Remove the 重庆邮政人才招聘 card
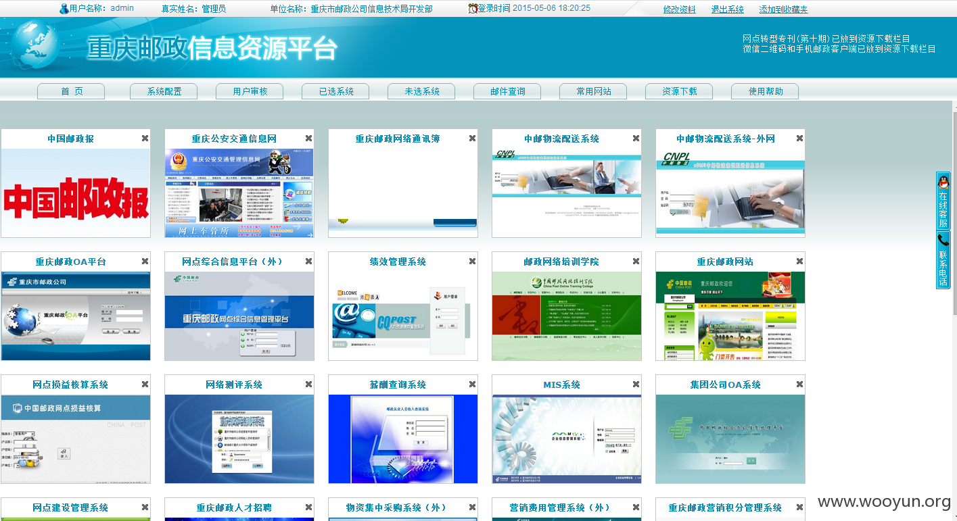The width and height of the screenshot is (957, 521). click(308, 507)
